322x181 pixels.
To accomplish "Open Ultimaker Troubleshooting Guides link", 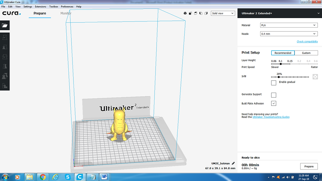I will pyautogui.click(x=271, y=117).
